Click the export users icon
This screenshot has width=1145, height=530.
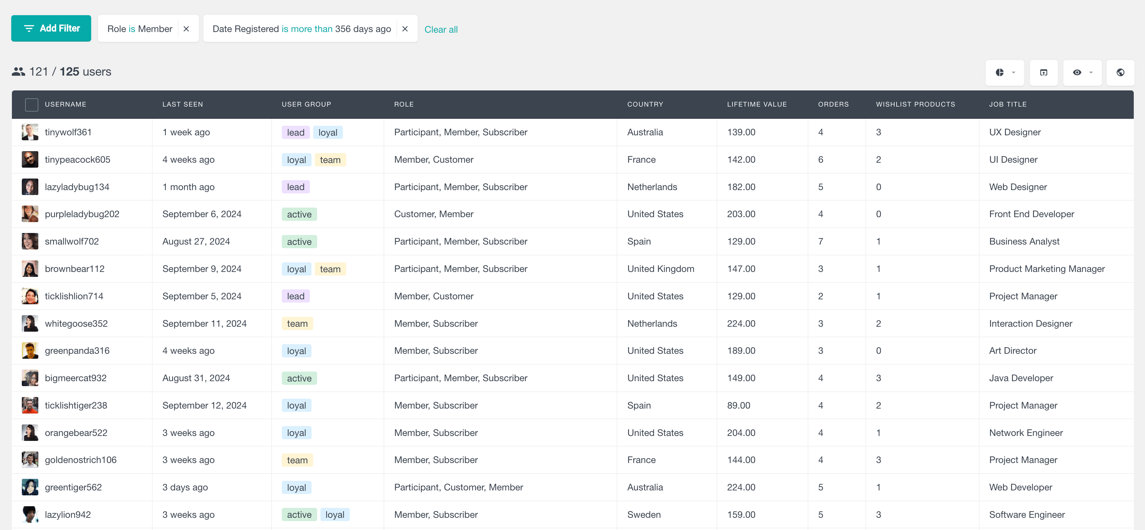1043,72
